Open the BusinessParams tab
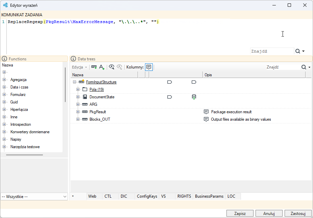 [209, 196]
